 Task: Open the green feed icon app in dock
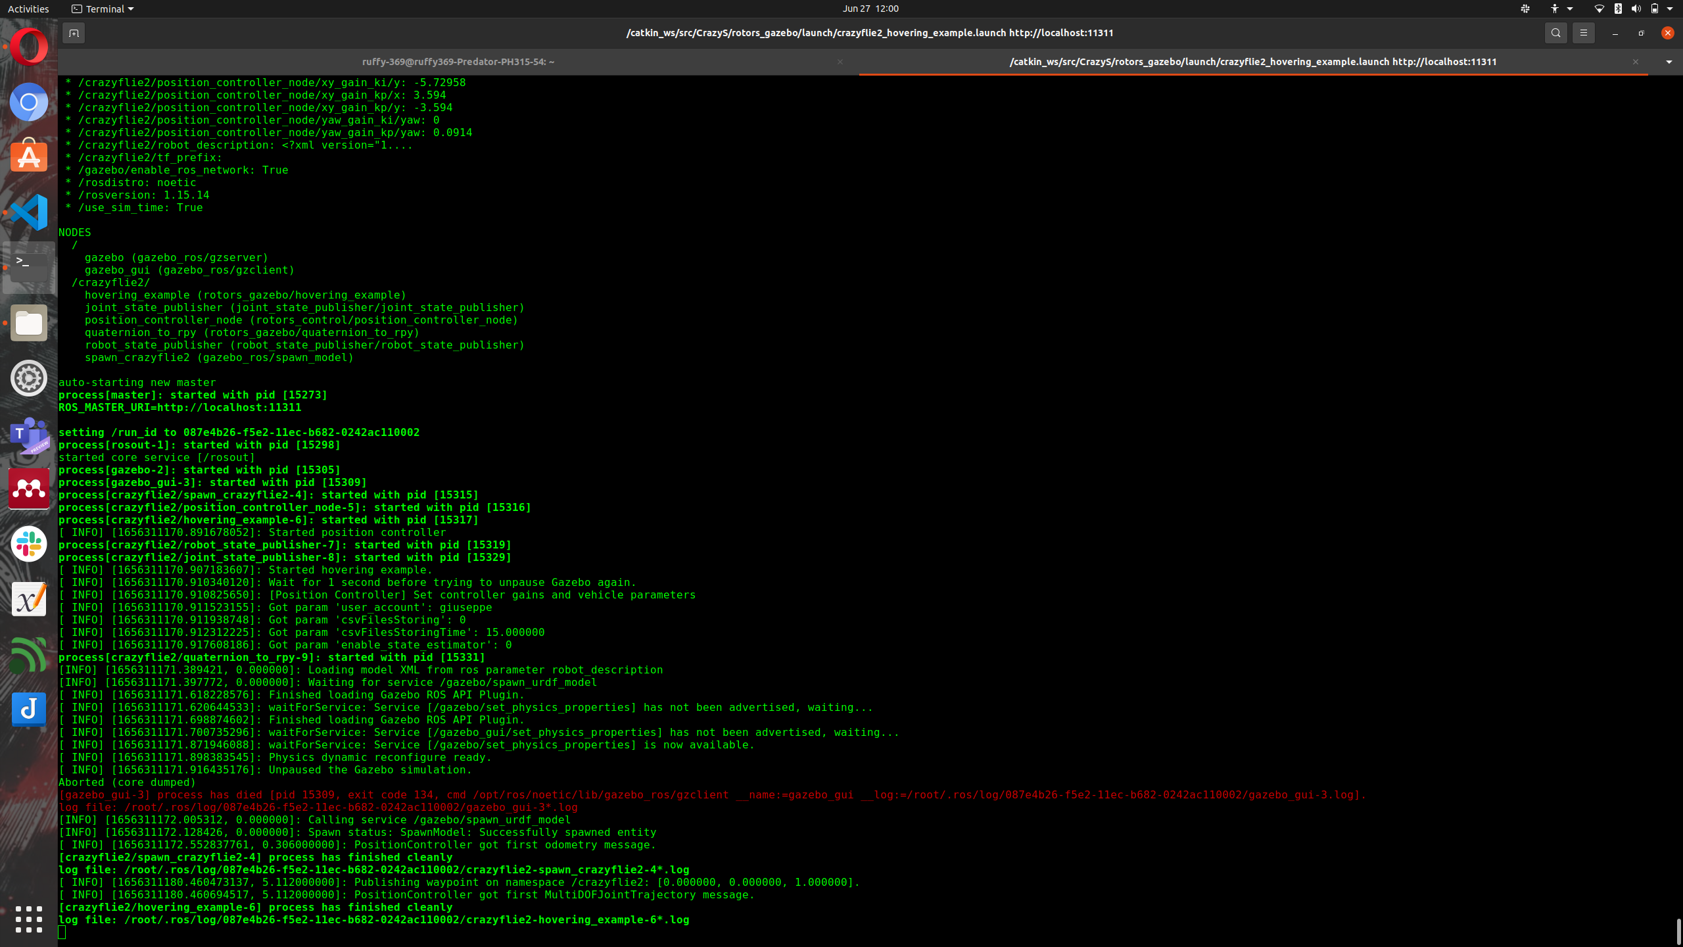coord(29,654)
